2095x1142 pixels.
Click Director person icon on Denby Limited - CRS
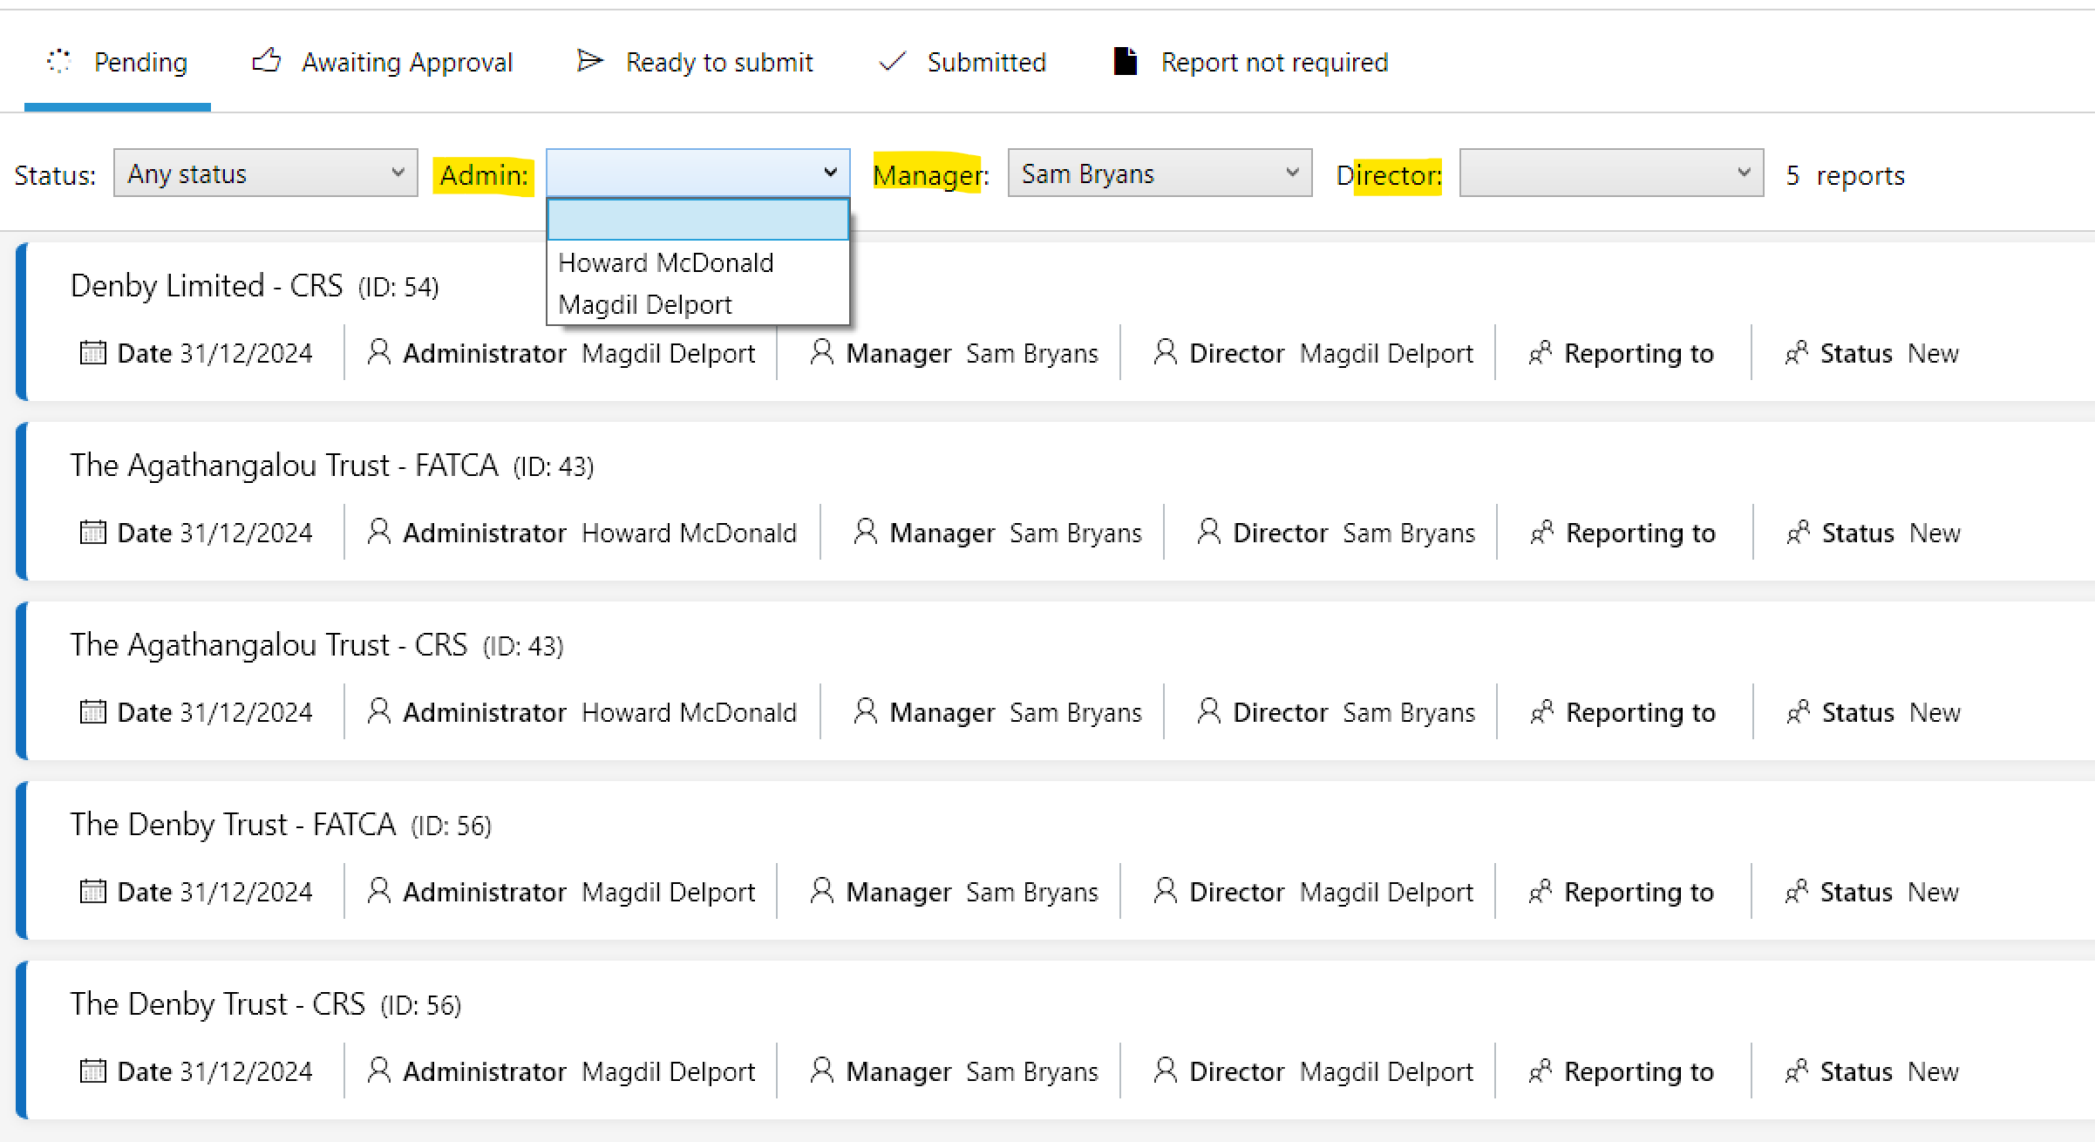[x=1165, y=351]
